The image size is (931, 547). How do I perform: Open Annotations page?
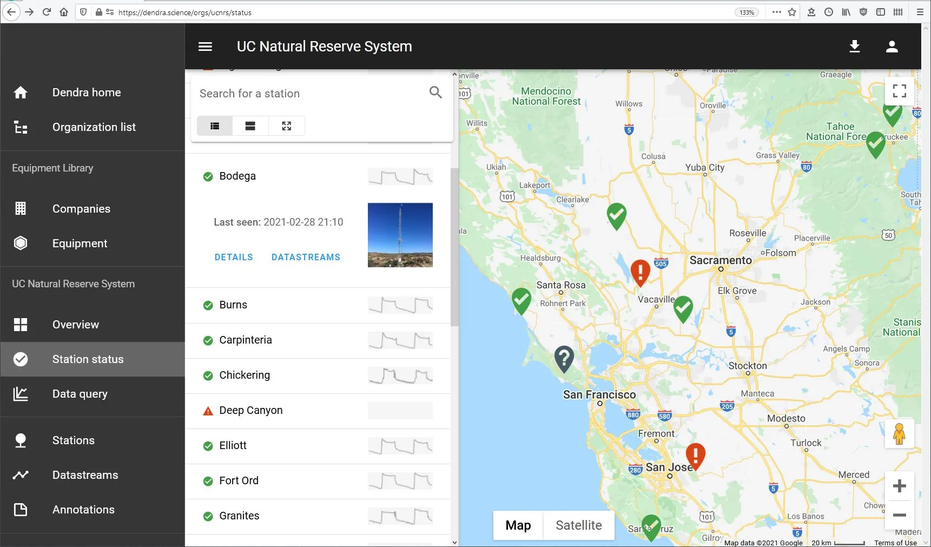coord(93,510)
